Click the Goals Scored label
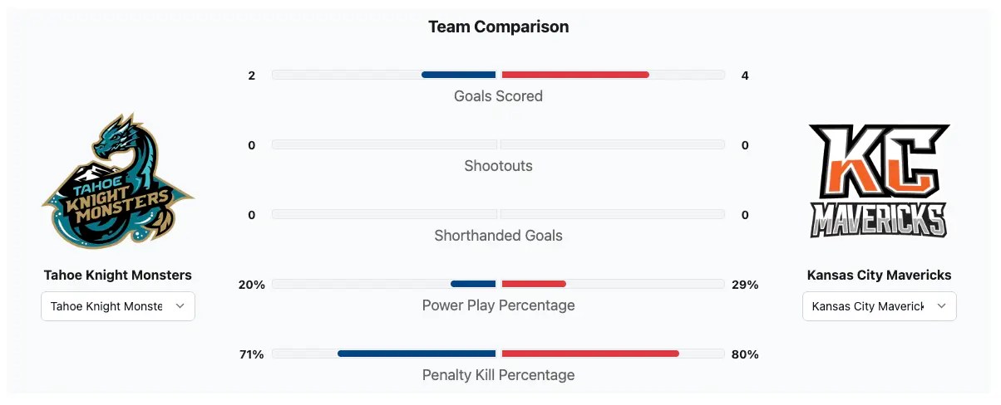 click(498, 96)
